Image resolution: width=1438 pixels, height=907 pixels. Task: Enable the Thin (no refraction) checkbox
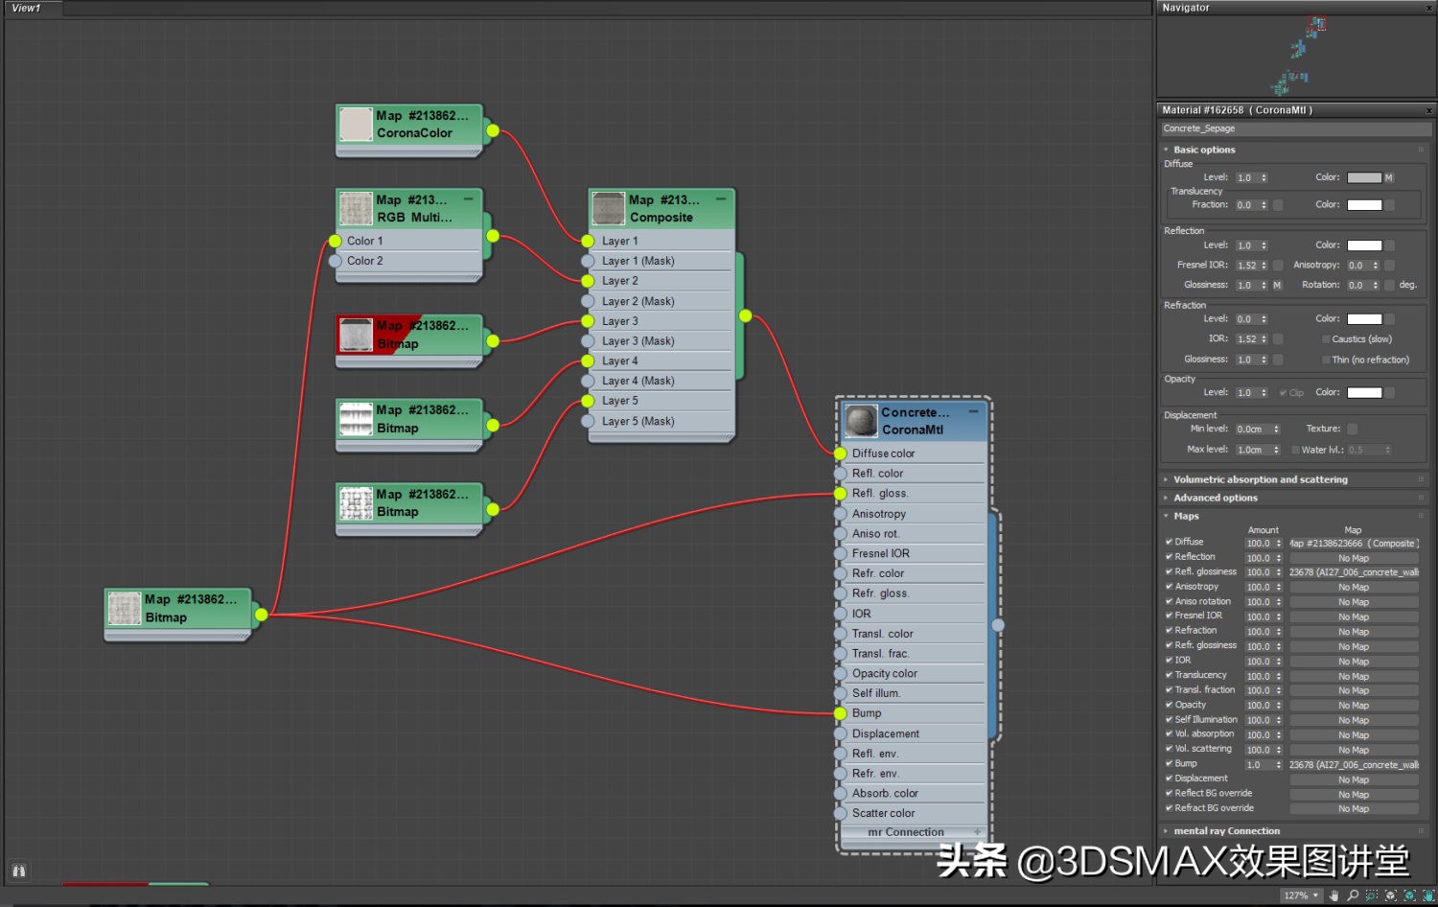click(x=1326, y=360)
